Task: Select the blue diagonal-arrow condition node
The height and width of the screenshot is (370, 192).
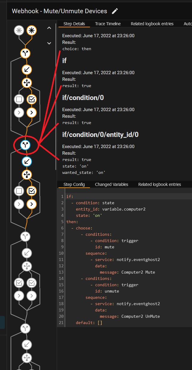Action: (27, 162)
